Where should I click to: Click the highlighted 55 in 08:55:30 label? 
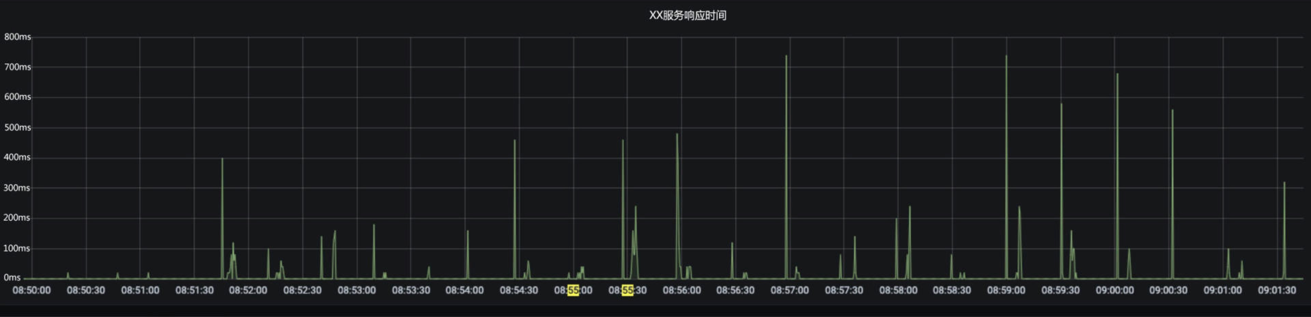(x=627, y=290)
